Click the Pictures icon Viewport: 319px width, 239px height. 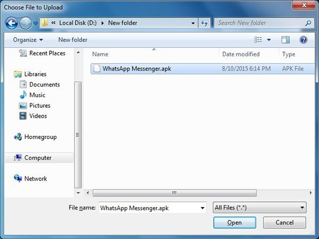tap(23, 106)
